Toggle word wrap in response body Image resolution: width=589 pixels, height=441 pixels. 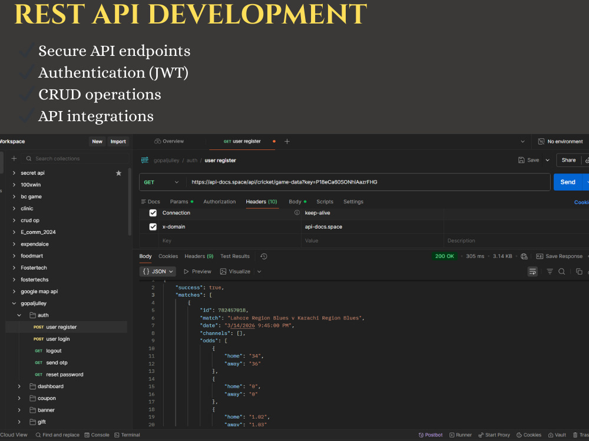(532, 272)
